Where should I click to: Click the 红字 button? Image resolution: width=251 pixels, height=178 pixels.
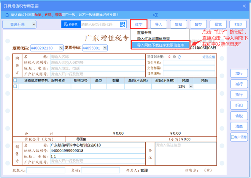[139, 24]
